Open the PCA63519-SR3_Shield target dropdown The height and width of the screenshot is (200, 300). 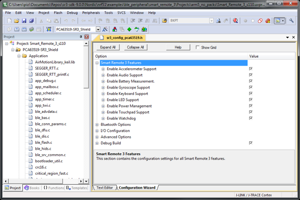(98, 29)
